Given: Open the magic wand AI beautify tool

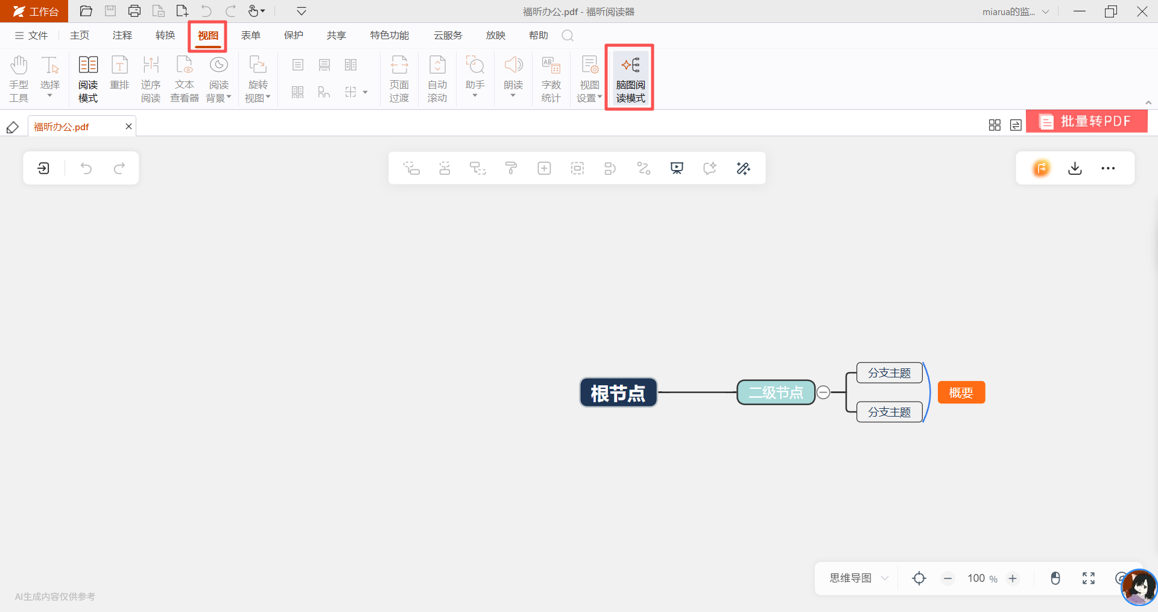Looking at the screenshot, I should click(x=743, y=168).
